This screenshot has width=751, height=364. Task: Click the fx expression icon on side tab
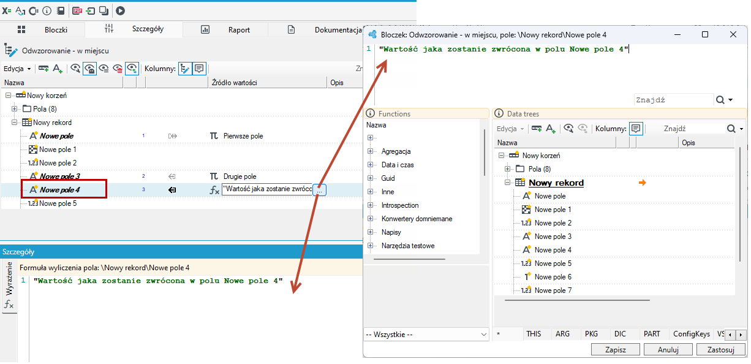click(9, 305)
